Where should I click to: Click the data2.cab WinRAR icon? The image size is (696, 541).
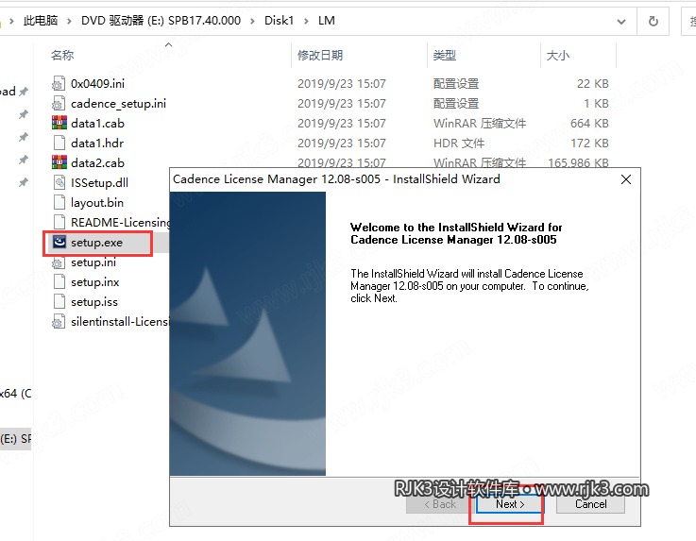(x=59, y=162)
